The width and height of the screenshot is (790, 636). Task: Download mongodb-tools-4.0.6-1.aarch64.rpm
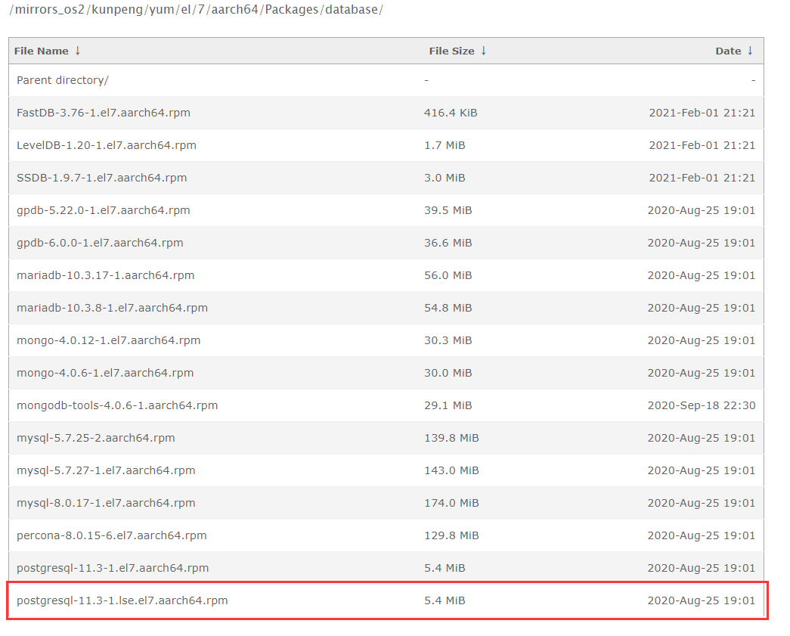tap(117, 405)
